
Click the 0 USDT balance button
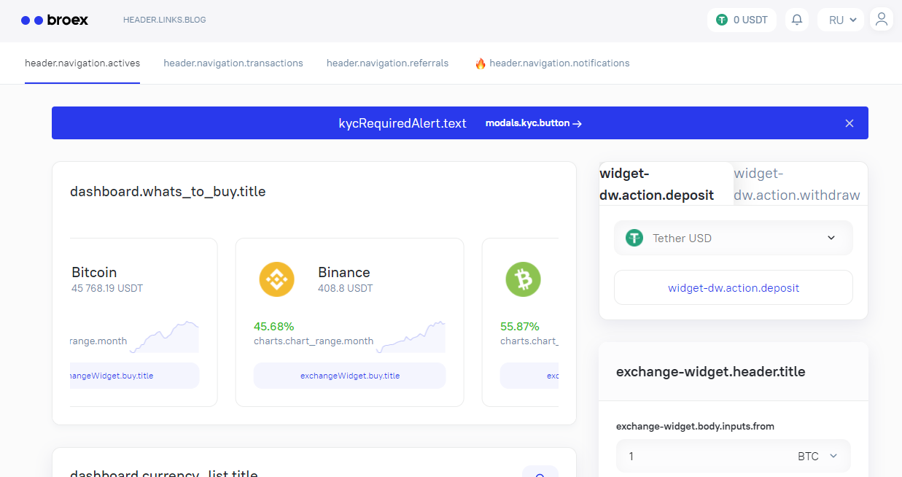click(x=742, y=20)
